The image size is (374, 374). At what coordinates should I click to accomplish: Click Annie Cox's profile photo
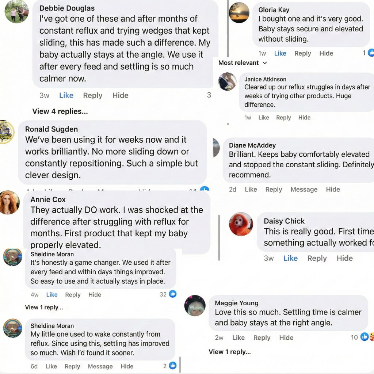[x=9, y=202]
